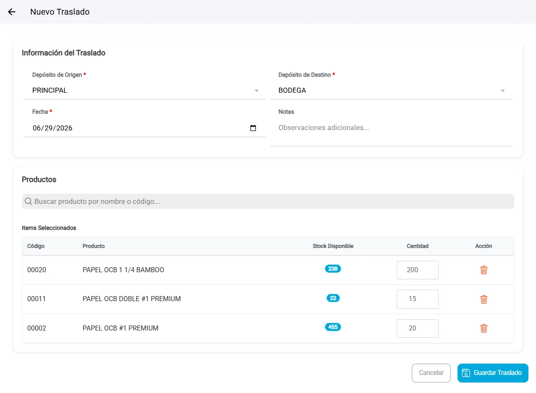The image size is (536, 393).
Task: Click the Guardar Traslado button
Action: point(493,373)
